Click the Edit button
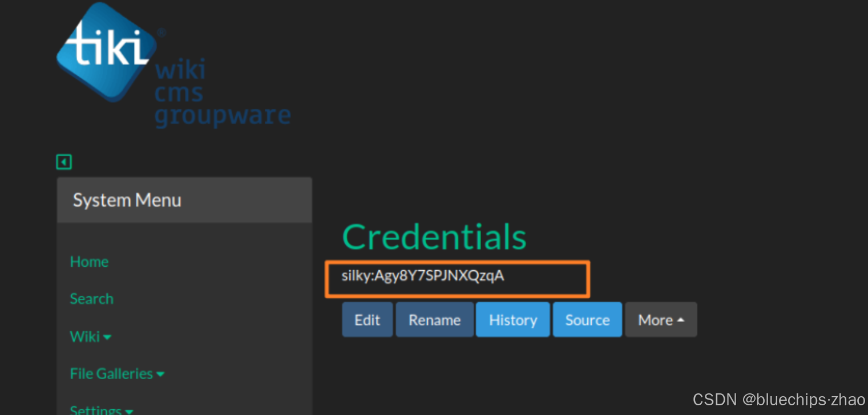The image size is (868, 415). (x=367, y=319)
